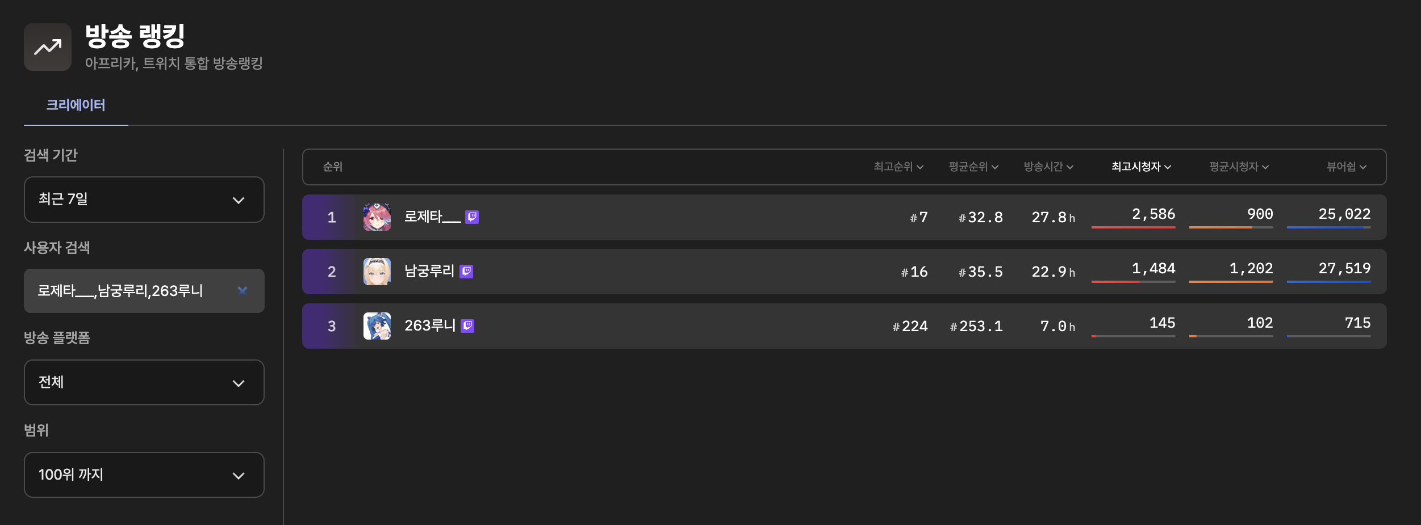Image resolution: width=1421 pixels, height=525 pixels.
Task: Switch to the 크리에이터 tab
Action: click(76, 105)
